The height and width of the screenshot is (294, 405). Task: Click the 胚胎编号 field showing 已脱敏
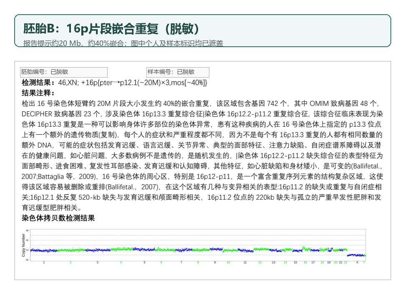click(x=64, y=72)
